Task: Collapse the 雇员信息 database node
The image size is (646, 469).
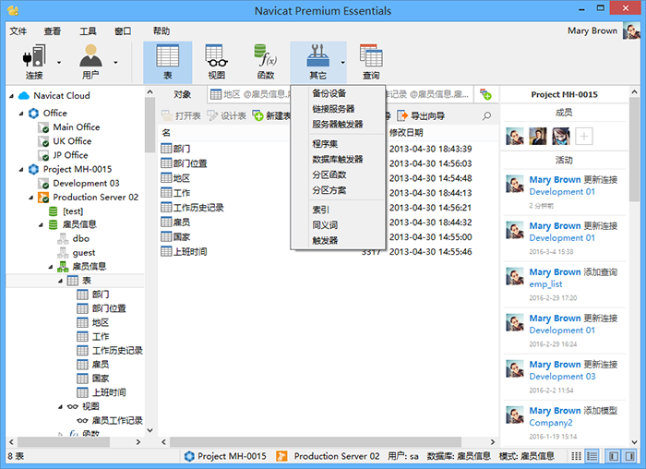Action: 41,225
